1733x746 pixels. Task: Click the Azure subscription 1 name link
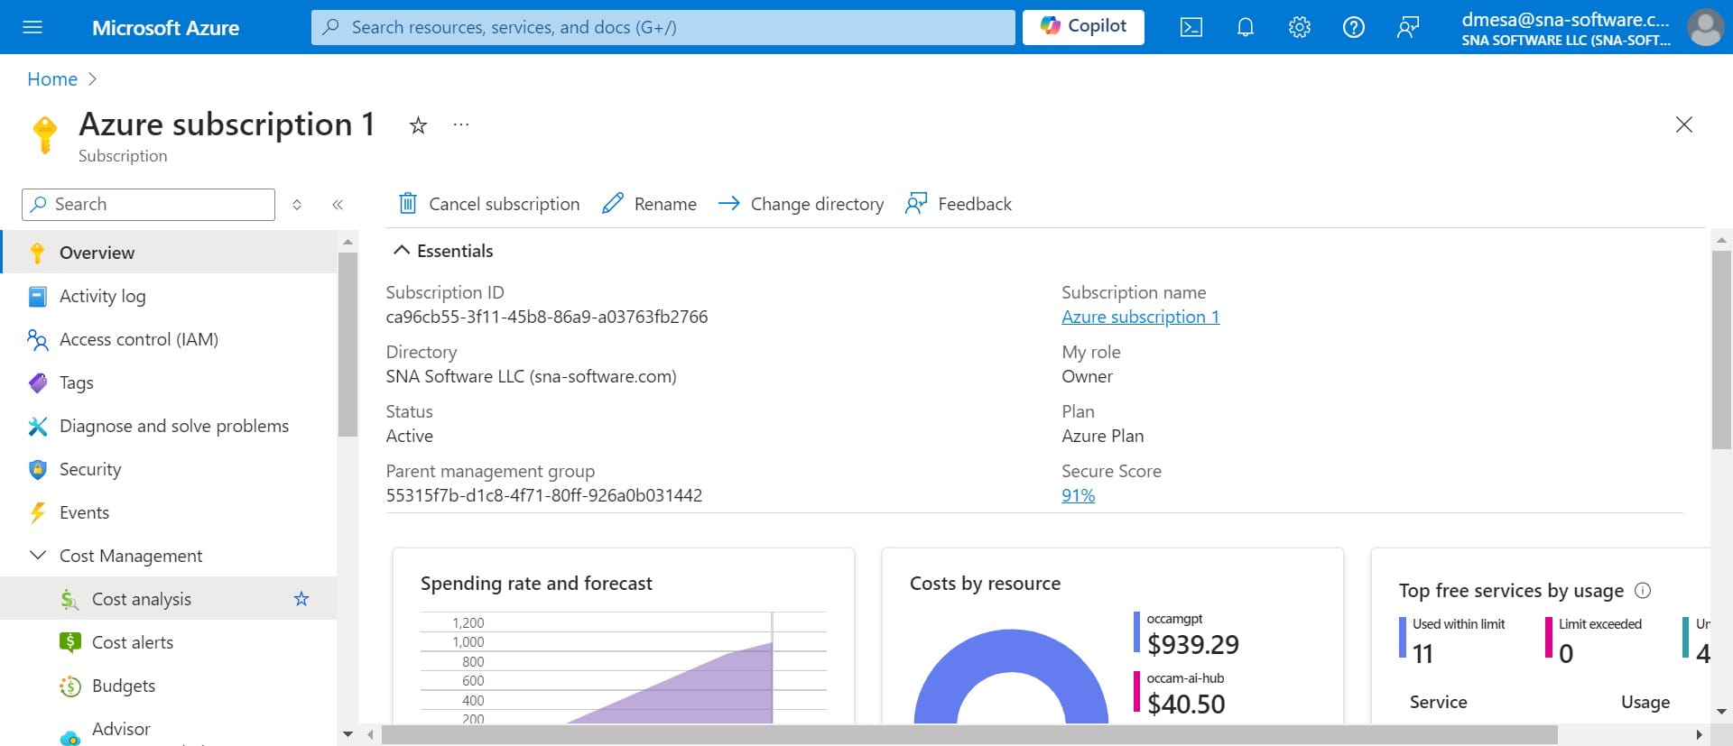pos(1140,317)
